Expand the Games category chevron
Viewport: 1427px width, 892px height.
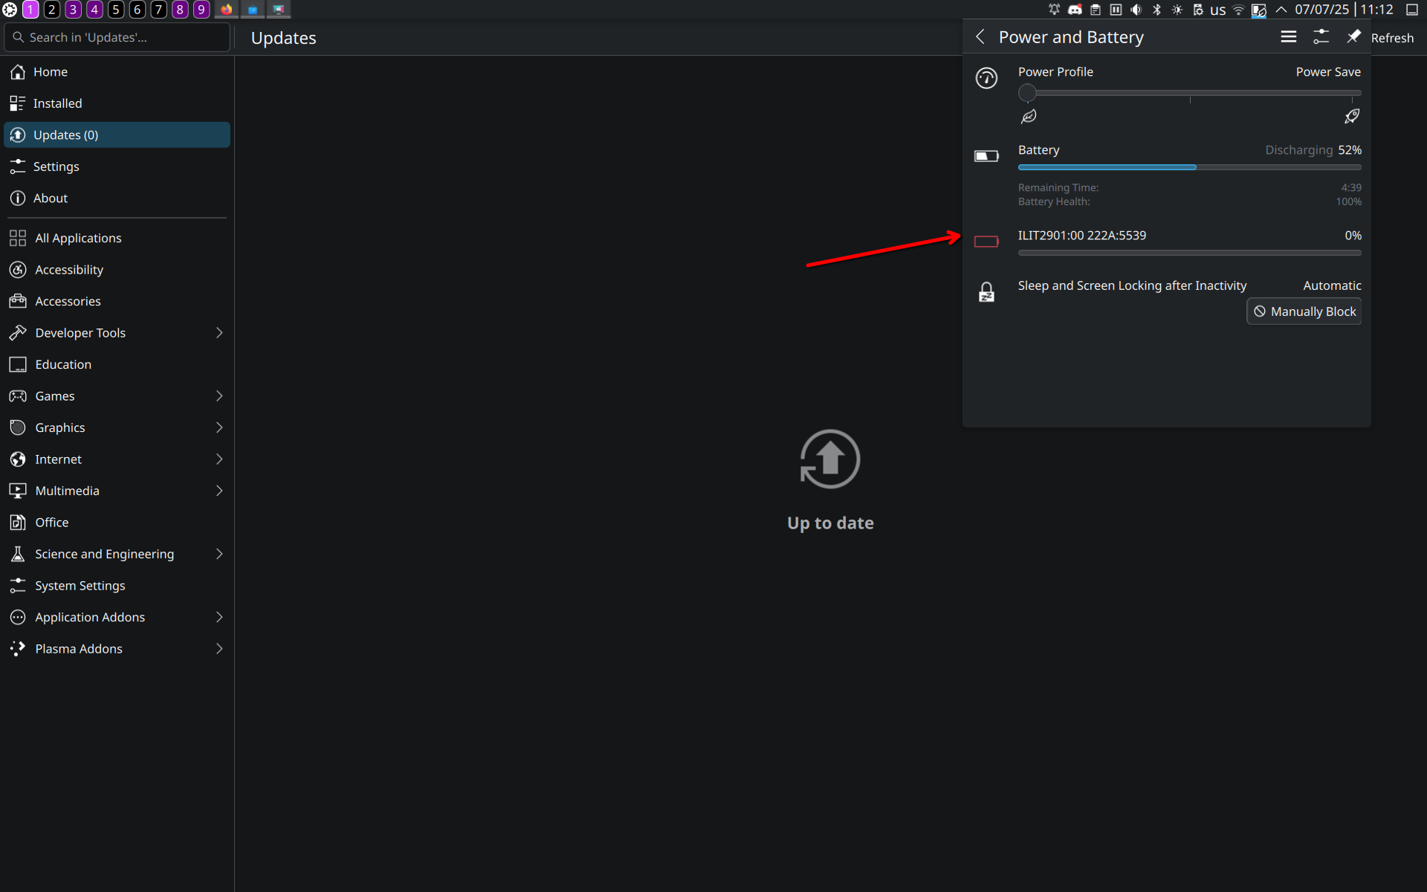tap(219, 396)
